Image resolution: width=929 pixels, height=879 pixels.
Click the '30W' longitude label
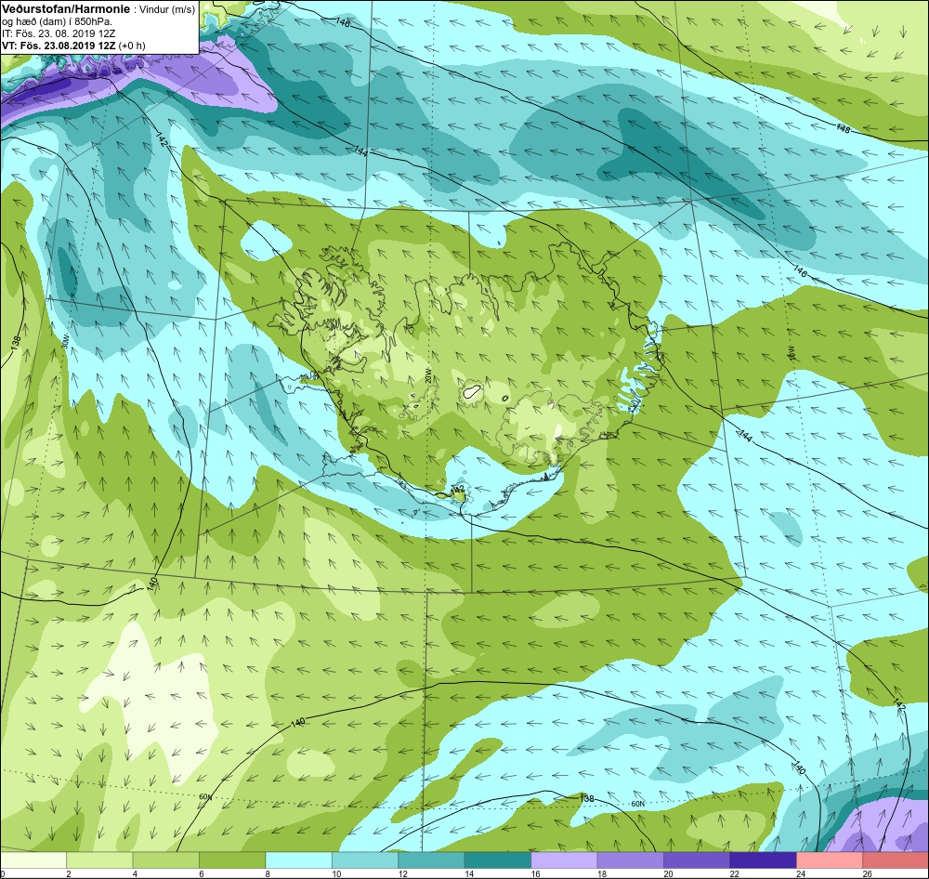(65, 342)
